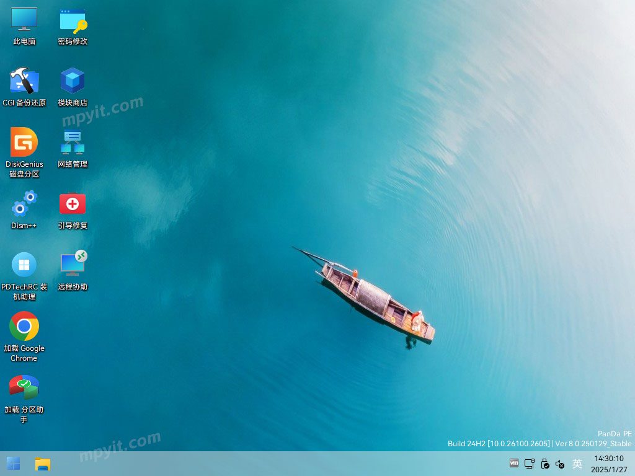635x476 pixels.
Task: Open the network display tray icon
Action: (x=530, y=464)
